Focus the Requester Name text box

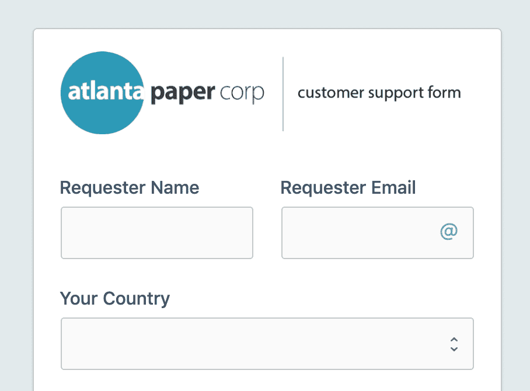pos(157,233)
